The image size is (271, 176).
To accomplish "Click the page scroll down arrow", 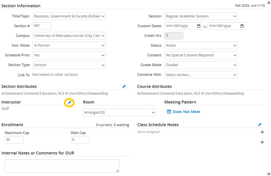I will pyautogui.click(x=269, y=174).
